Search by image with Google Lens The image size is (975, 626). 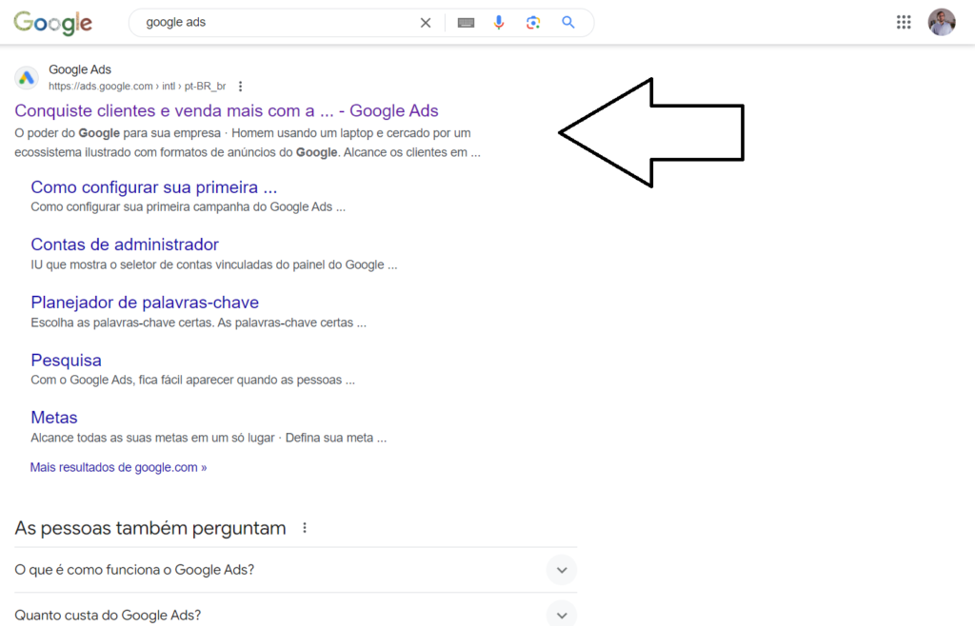click(533, 23)
